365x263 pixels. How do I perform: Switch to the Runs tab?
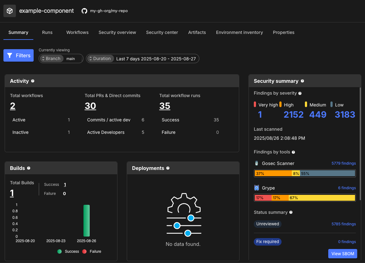pyautogui.click(x=47, y=32)
